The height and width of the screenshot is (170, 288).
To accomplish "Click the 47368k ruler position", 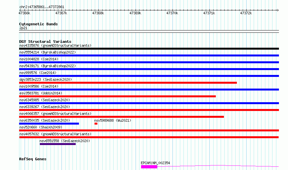I will click(98, 13).
